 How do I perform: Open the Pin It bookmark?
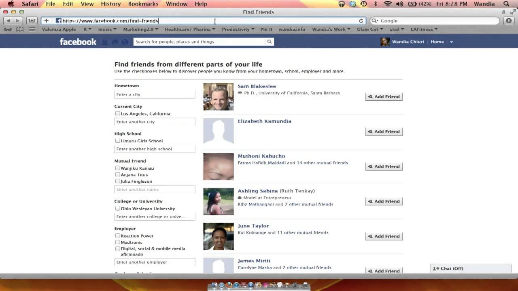click(266, 30)
